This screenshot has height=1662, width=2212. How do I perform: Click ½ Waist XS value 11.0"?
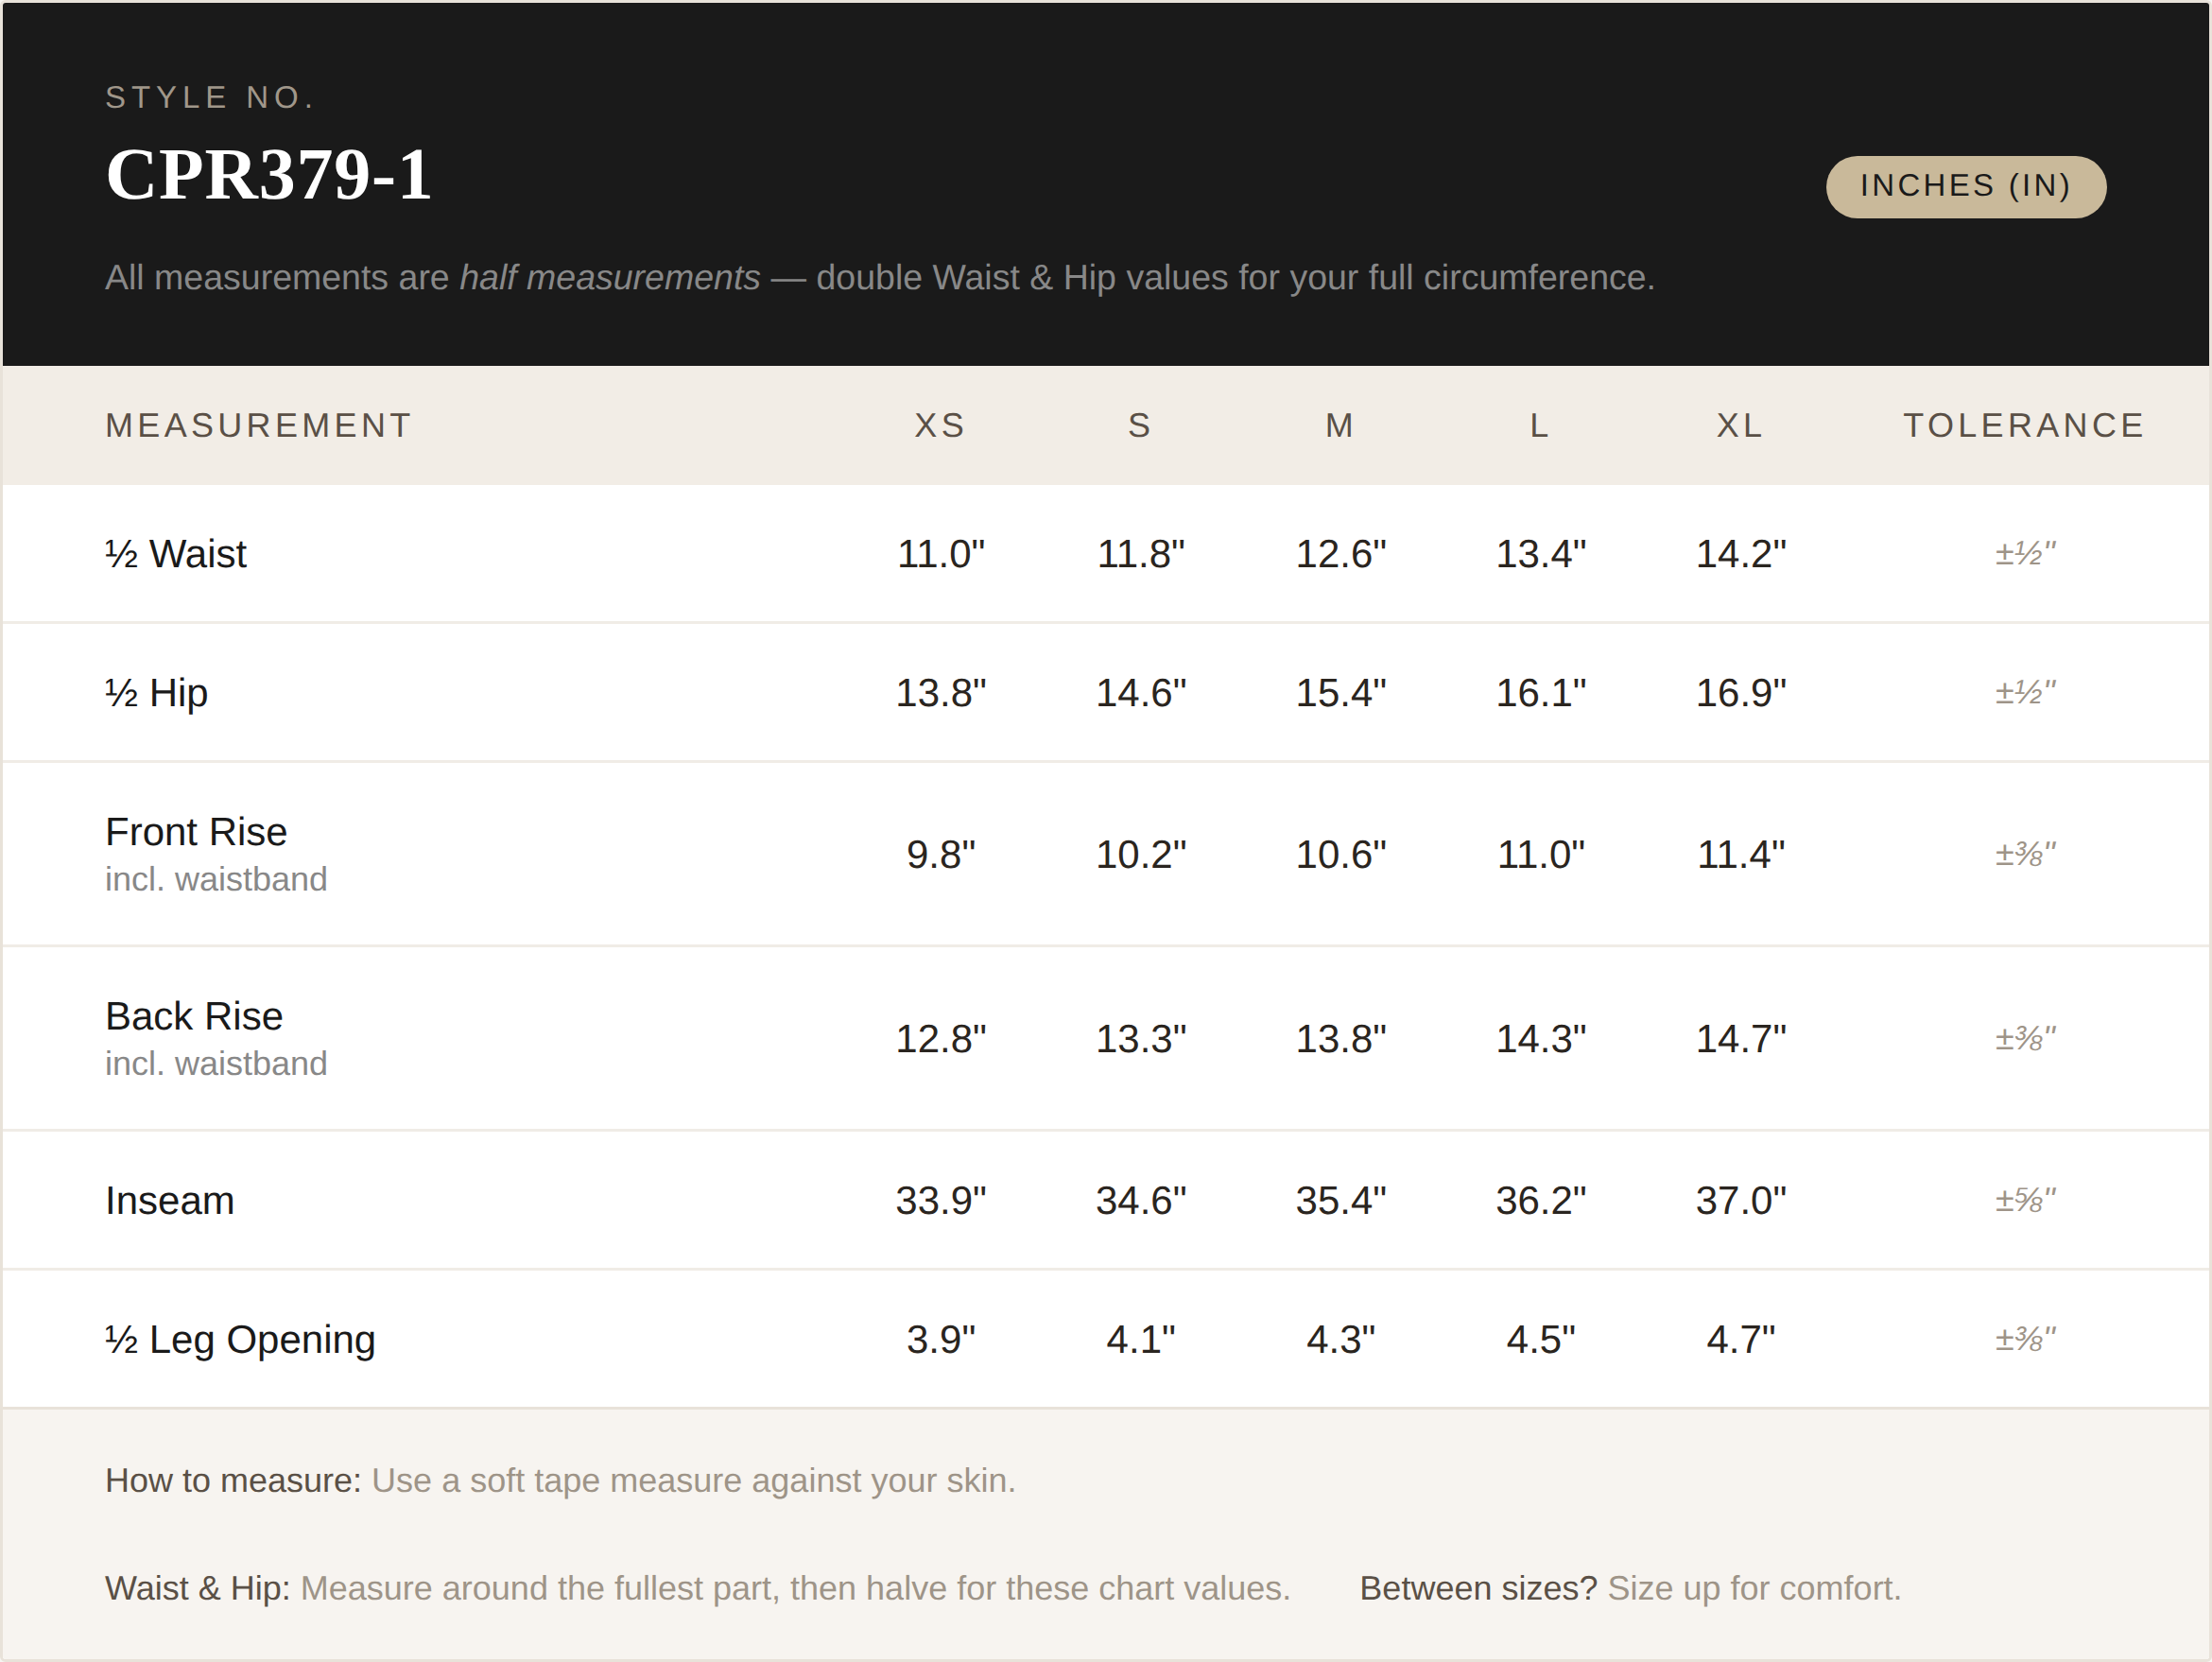pyautogui.click(x=940, y=554)
